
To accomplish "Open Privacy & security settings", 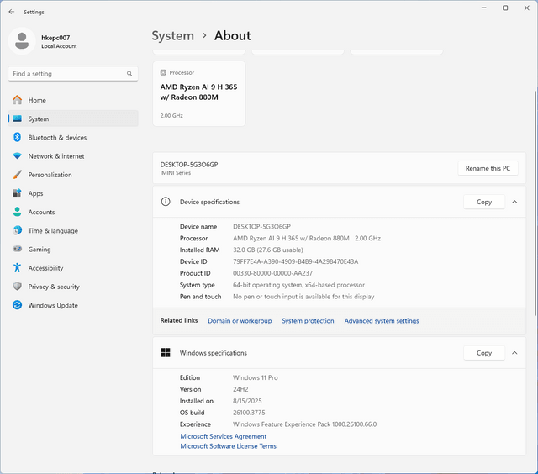I will [73, 287].
